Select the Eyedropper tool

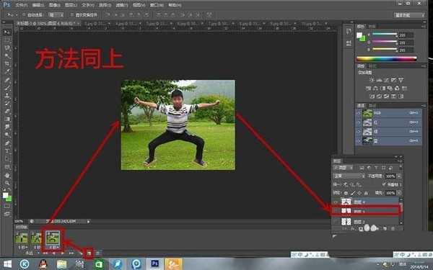7,71
